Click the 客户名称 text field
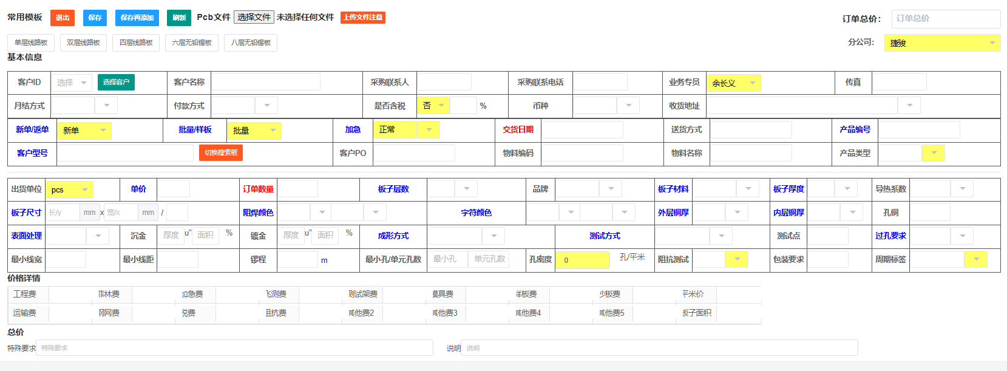The width and height of the screenshot is (1007, 371). [265, 82]
